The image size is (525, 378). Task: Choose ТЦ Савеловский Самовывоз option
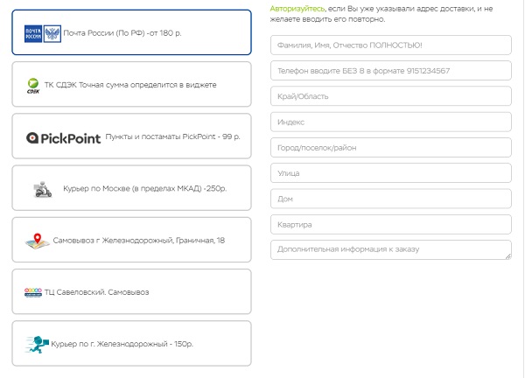(x=131, y=291)
